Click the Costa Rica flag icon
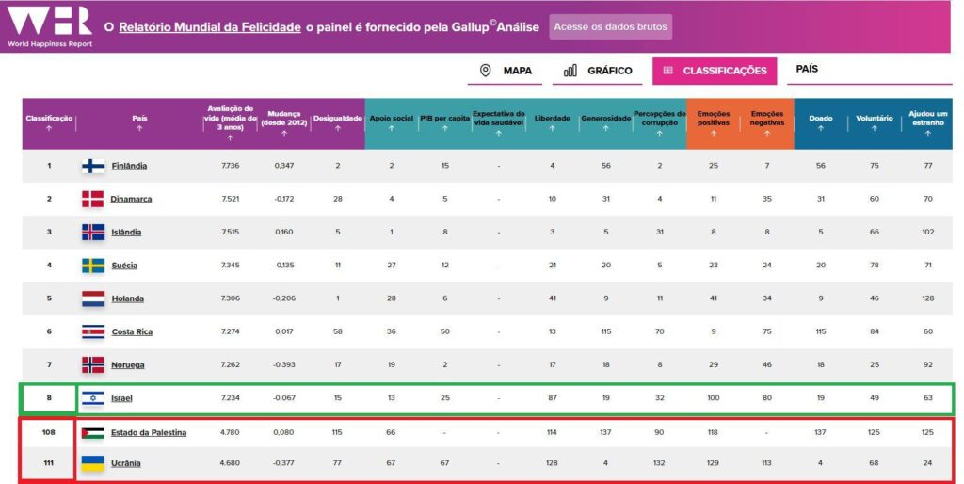 click(x=93, y=331)
